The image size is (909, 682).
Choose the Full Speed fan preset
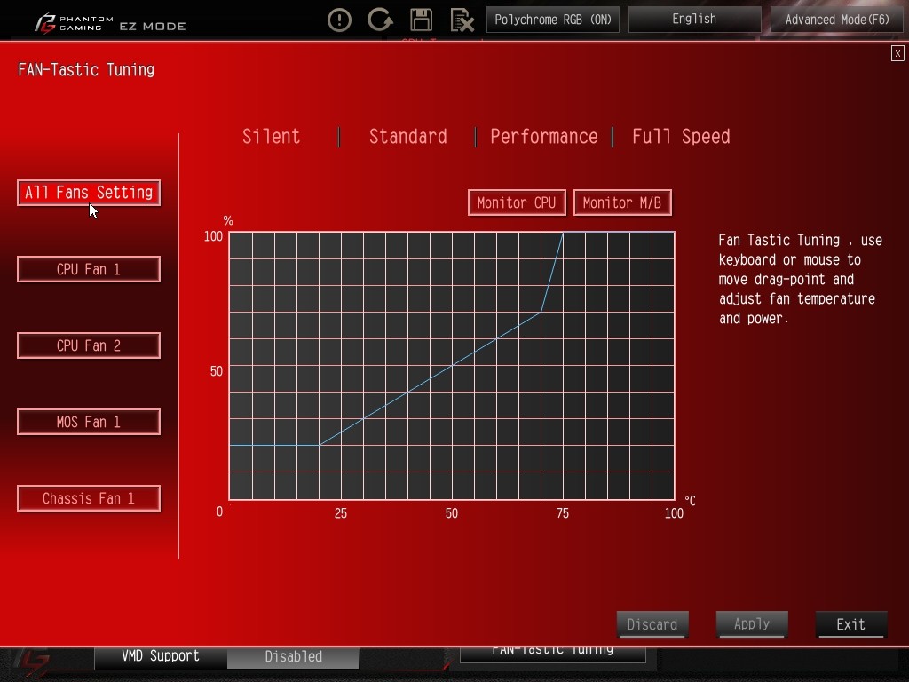pos(681,137)
